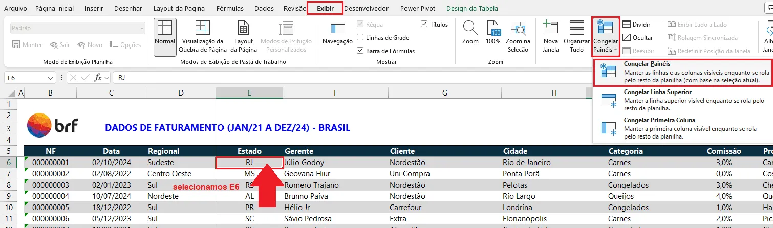773x228 pixels.
Task: Toggle the Linhas de Grade checkbox
Action: click(x=361, y=37)
